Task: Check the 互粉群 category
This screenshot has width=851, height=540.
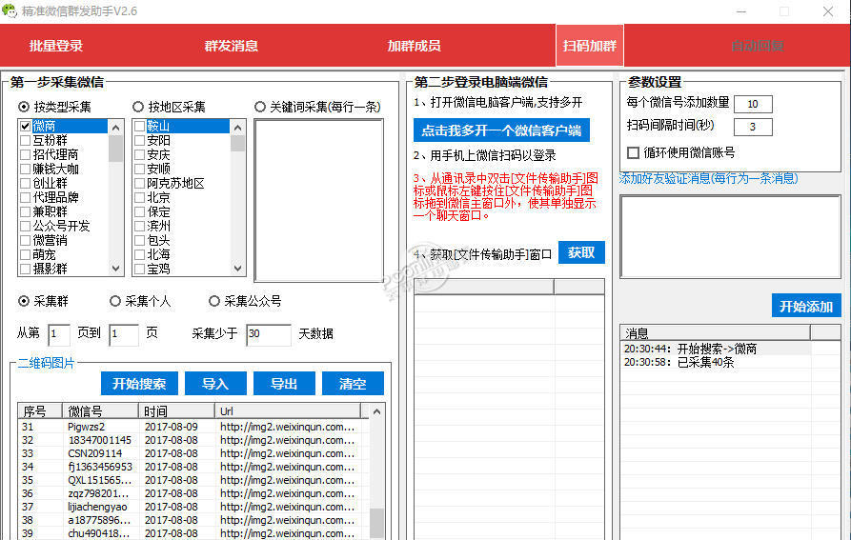Action: click(x=25, y=140)
